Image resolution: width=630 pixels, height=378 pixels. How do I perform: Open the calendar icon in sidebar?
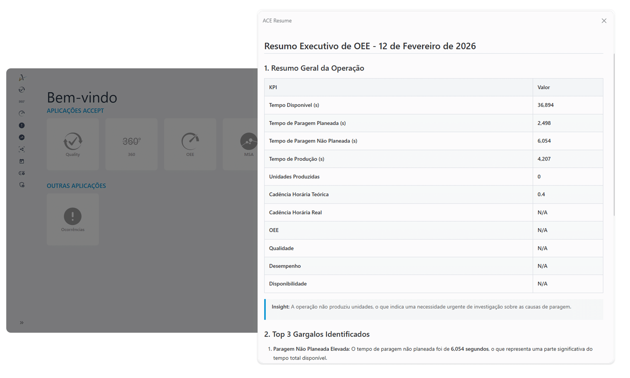tap(22, 161)
